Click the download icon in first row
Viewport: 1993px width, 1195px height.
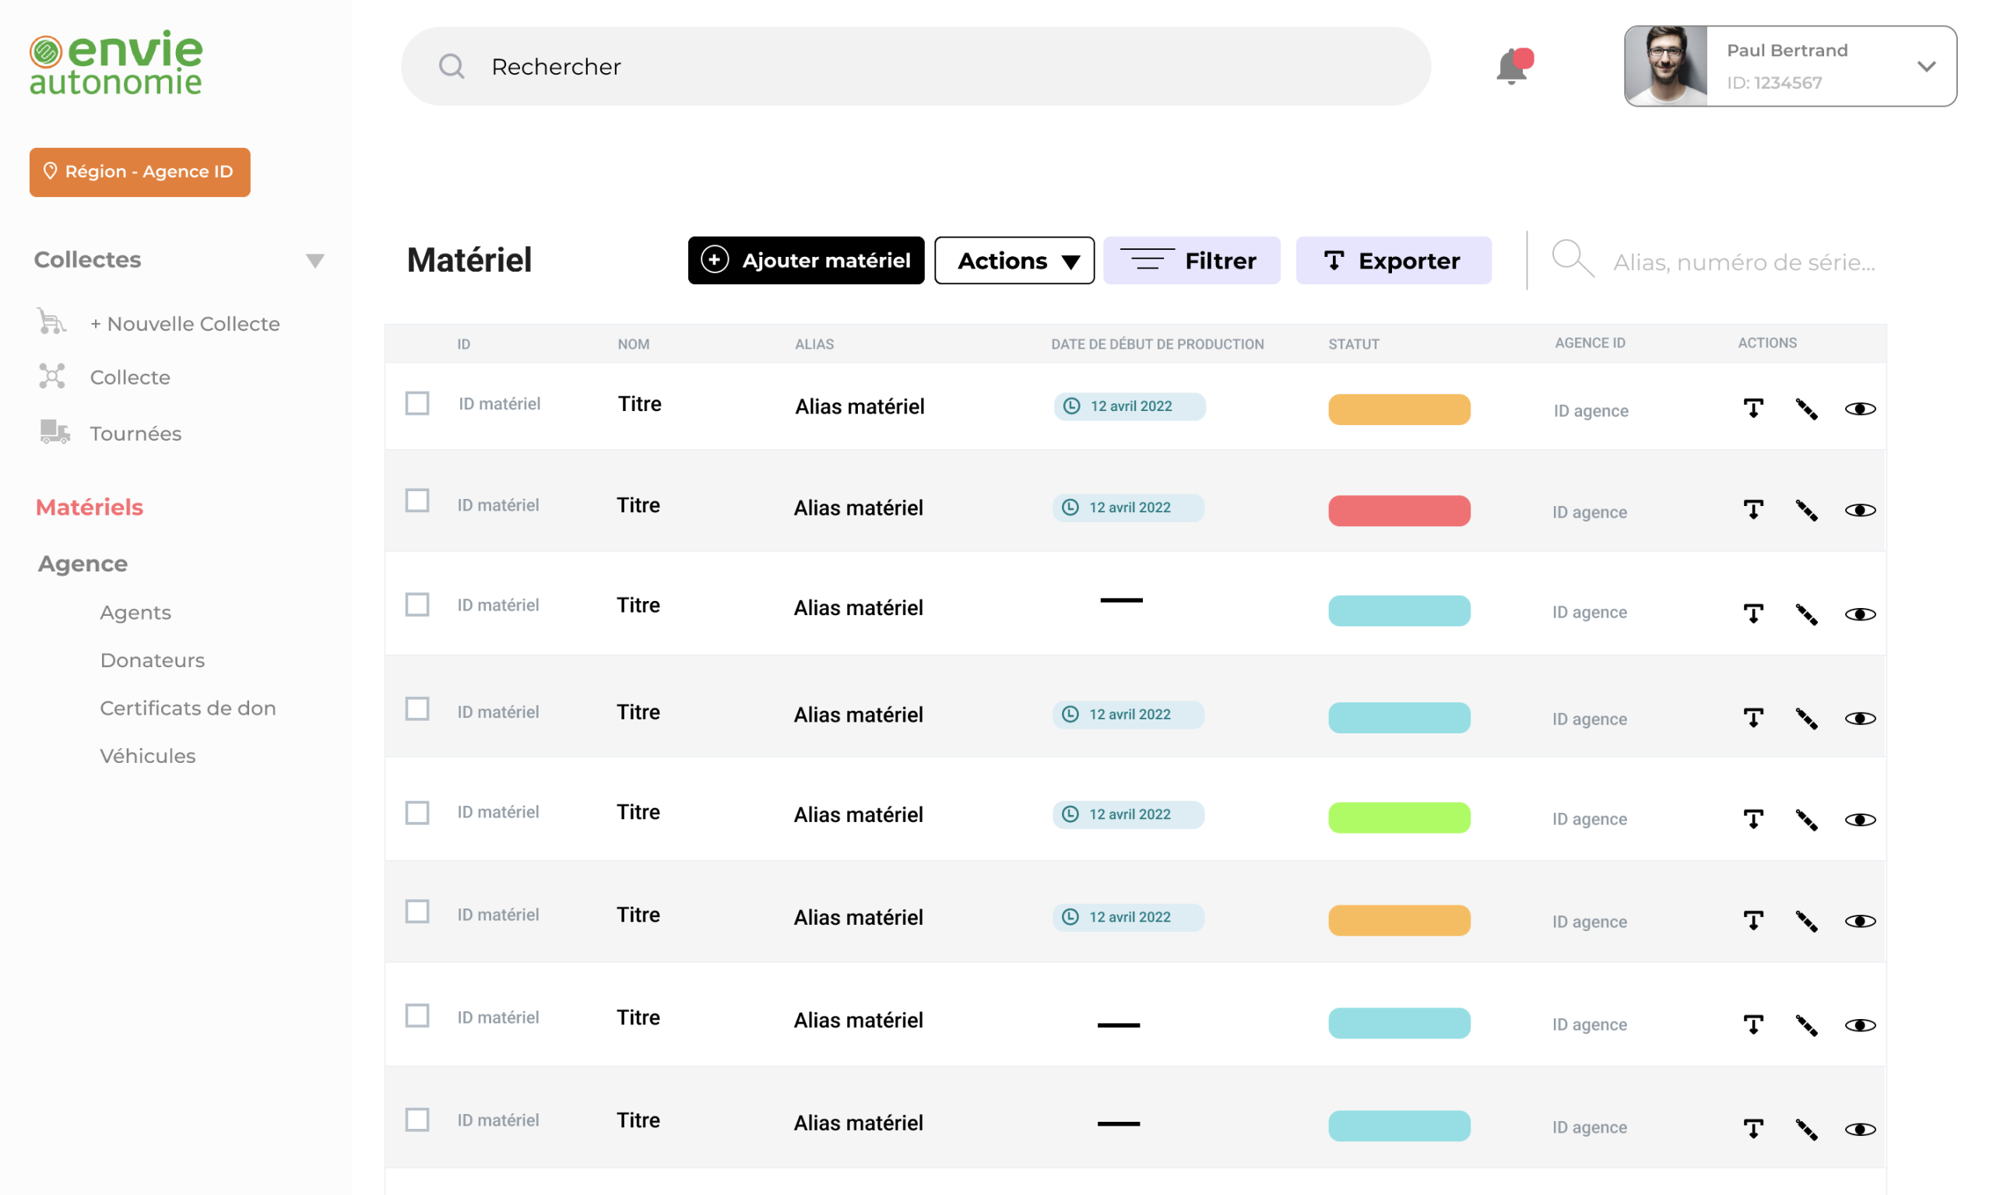(x=1753, y=409)
